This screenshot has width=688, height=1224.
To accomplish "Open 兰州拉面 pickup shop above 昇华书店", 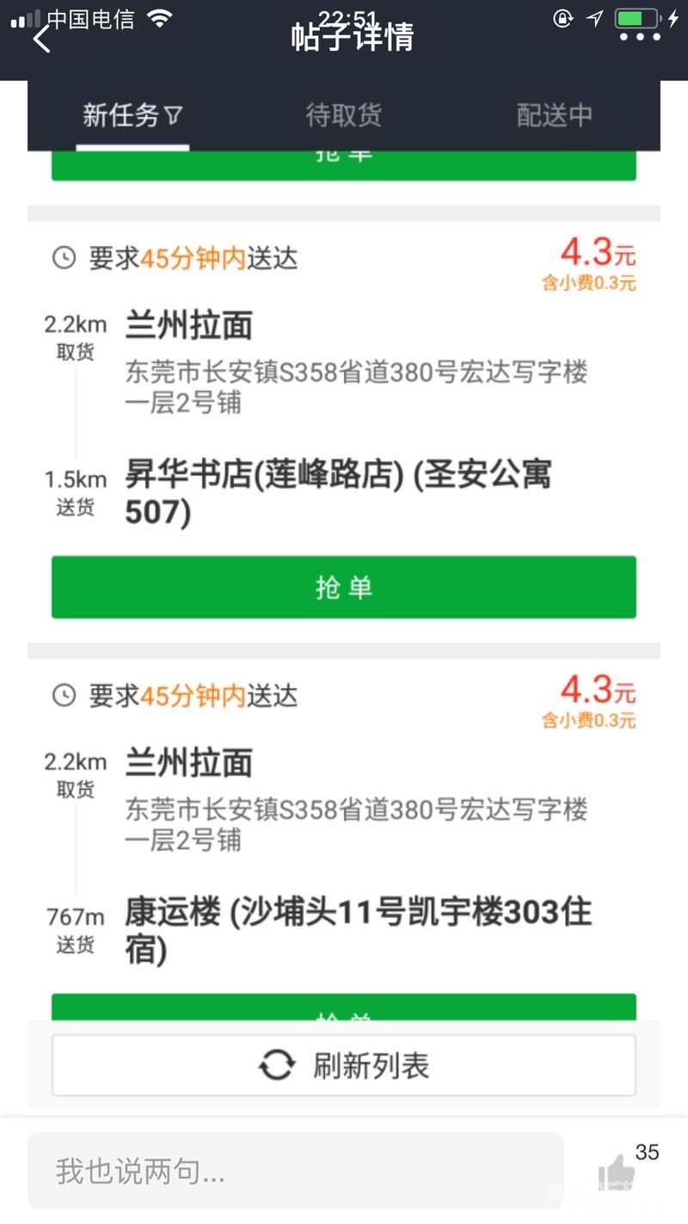I will click(x=189, y=326).
